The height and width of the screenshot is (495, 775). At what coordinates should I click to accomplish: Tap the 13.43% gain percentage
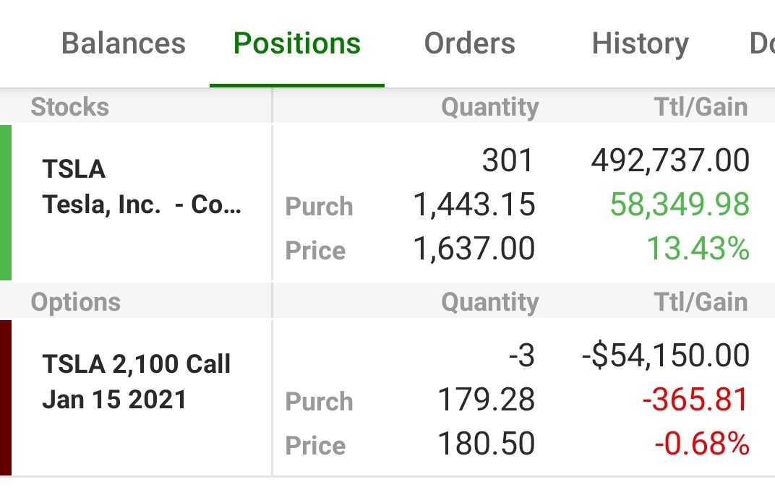(x=697, y=249)
